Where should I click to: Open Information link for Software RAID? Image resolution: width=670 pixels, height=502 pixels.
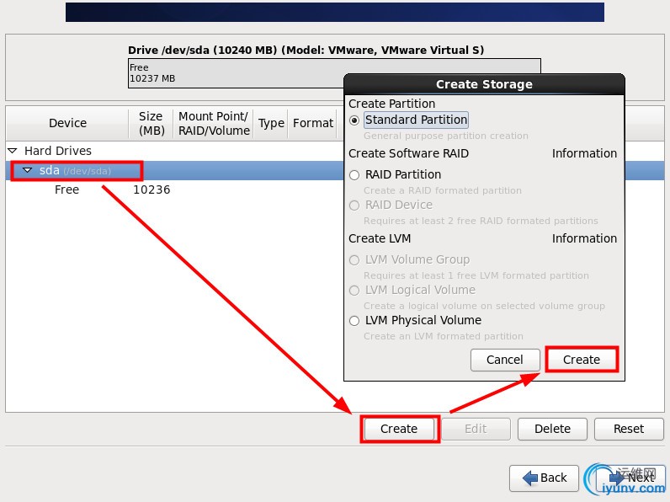(x=584, y=153)
